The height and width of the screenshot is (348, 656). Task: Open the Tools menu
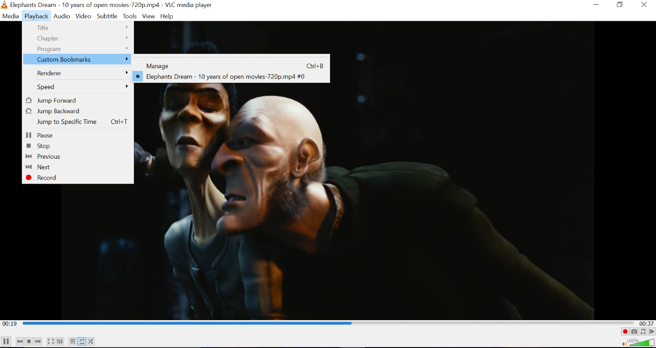pyautogui.click(x=130, y=16)
